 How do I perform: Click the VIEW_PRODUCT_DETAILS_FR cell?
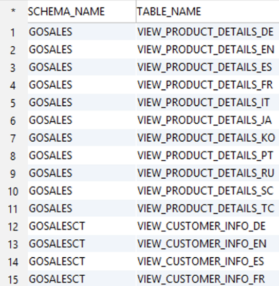pos(208,85)
